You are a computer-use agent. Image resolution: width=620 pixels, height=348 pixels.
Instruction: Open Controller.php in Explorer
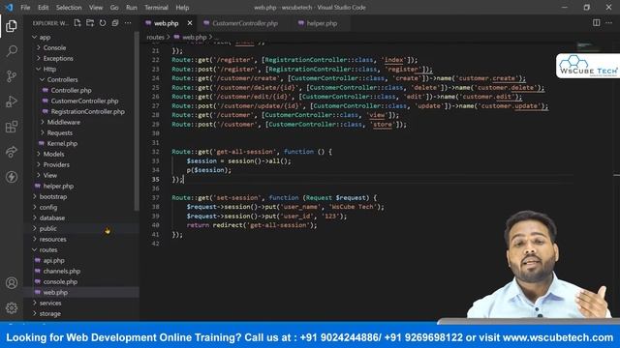[71, 90]
